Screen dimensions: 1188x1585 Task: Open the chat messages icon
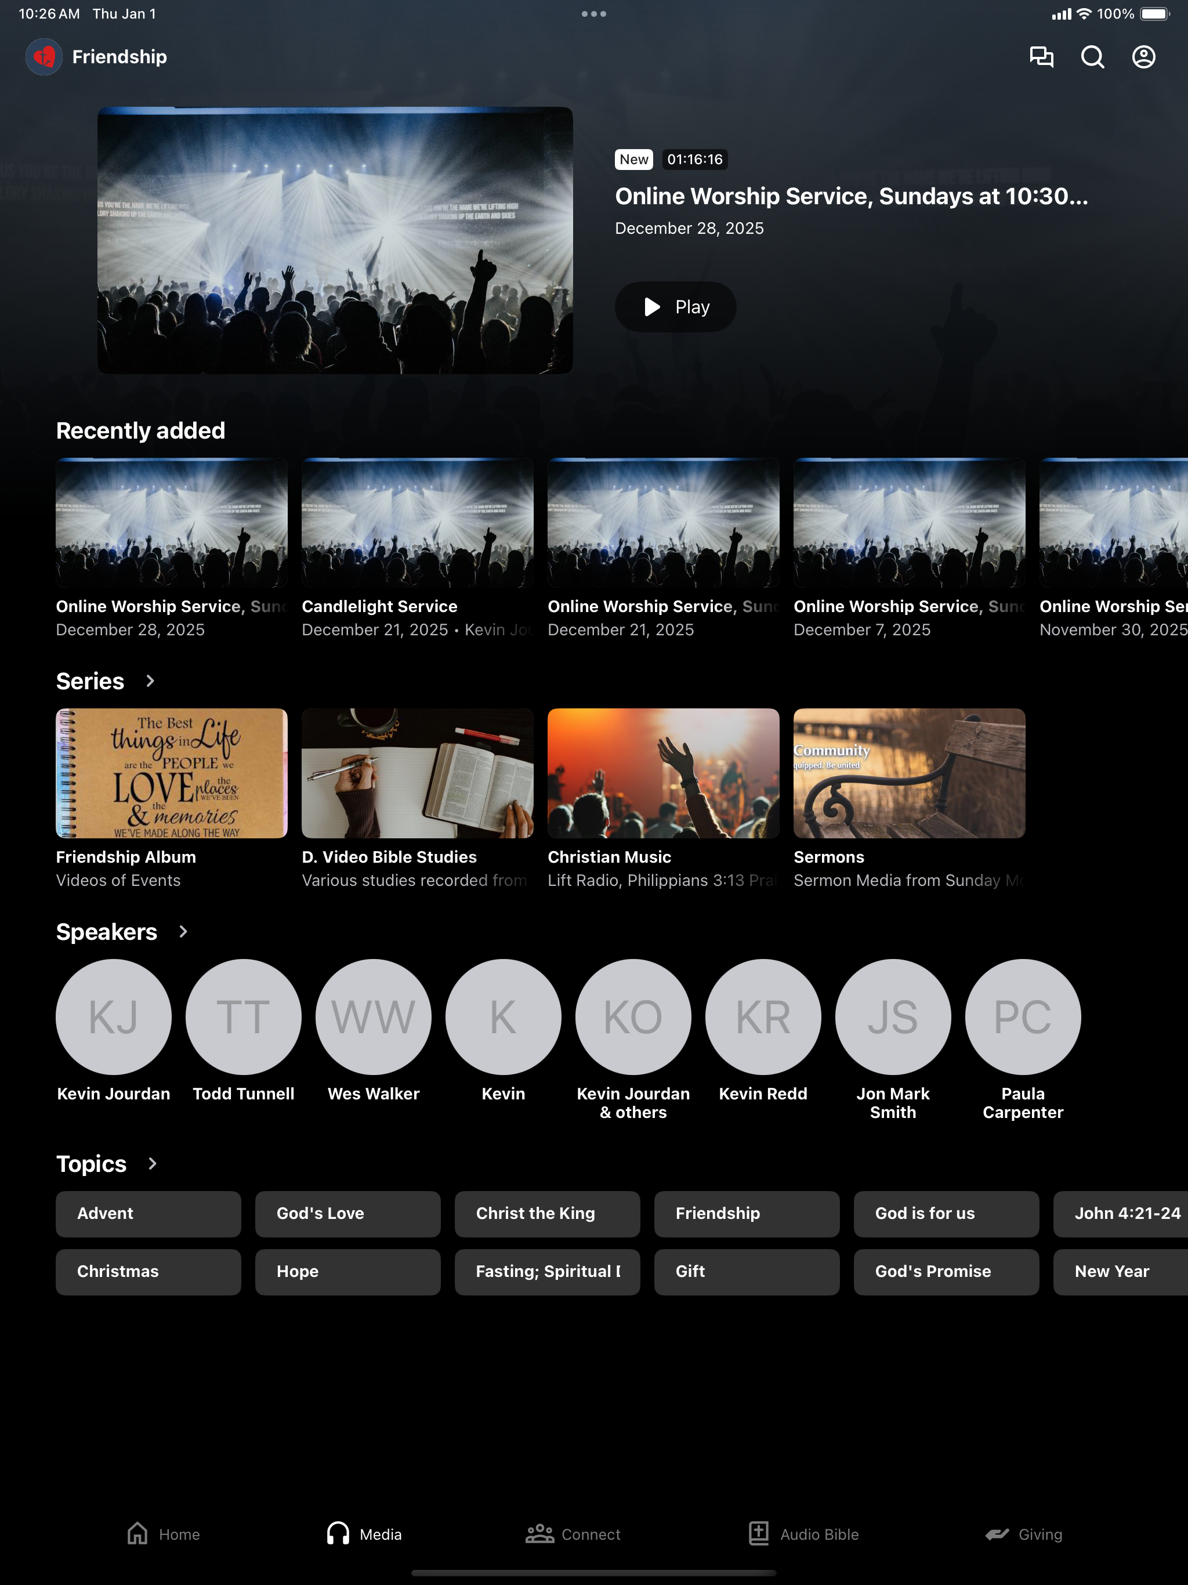[x=1041, y=57]
